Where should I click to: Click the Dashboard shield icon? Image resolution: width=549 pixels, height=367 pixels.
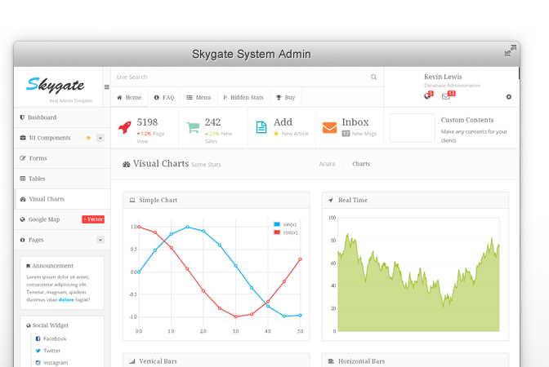[22, 117]
